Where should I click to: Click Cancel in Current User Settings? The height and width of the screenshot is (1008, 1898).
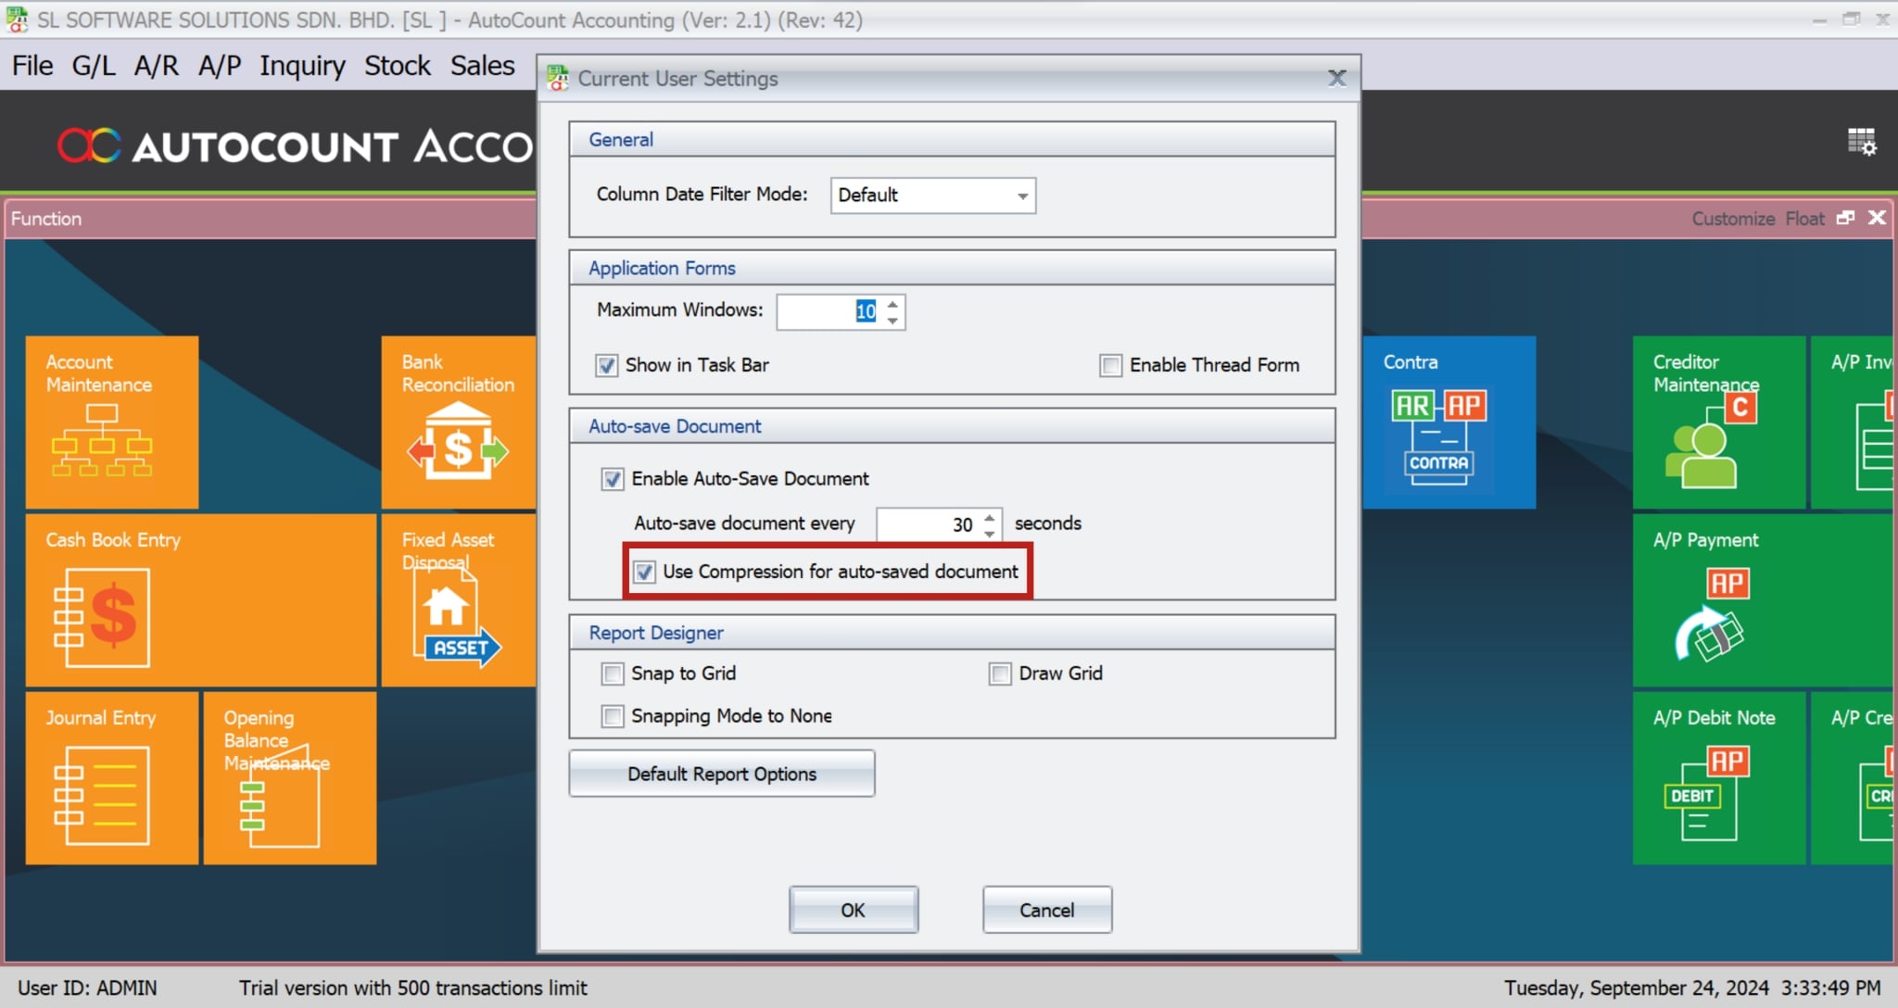click(x=1046, y=909)
